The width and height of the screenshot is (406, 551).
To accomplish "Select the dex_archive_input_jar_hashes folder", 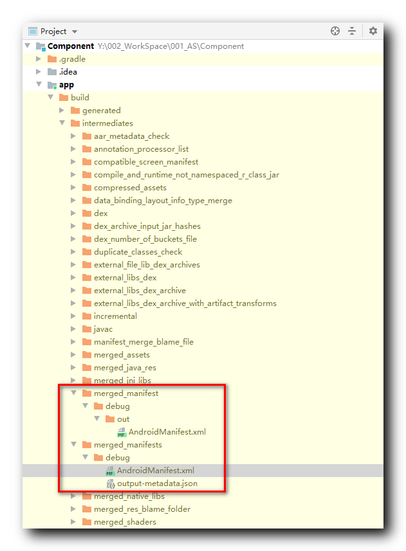I will coord(147,226).
